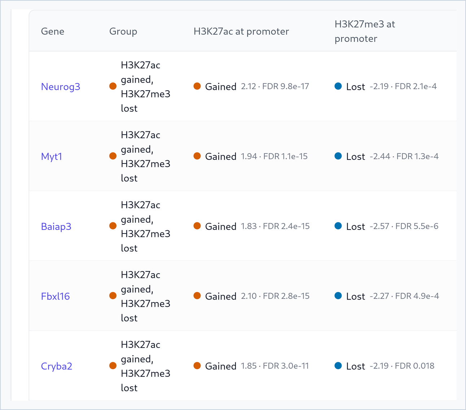Open the Fbxl16 gene link
Screen dimensions: 466x410
[56, 296]
